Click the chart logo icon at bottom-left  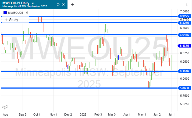[5, 107]
